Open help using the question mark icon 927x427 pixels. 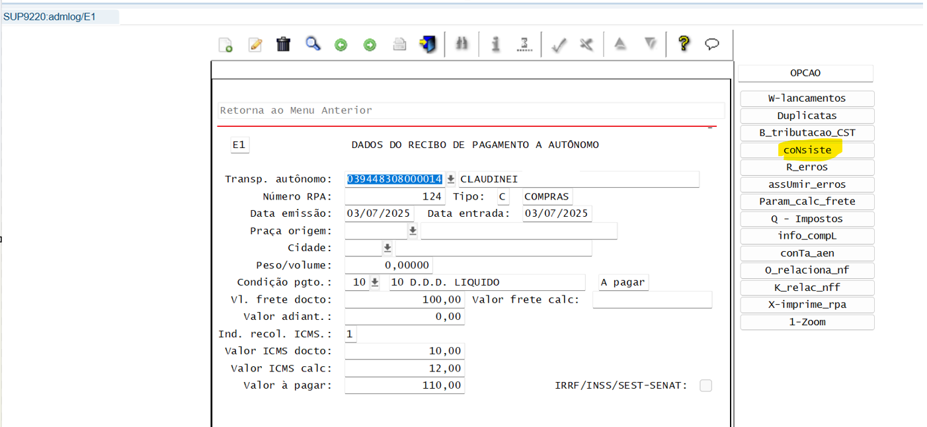[683, 44]
